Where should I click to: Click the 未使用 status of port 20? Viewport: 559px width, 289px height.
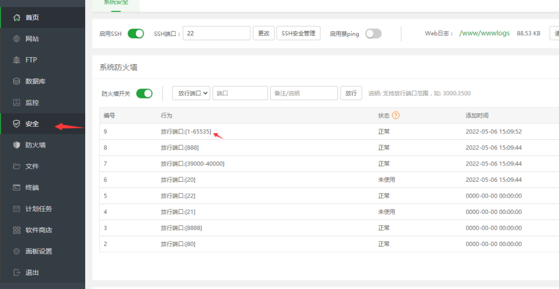click(386, 180)
